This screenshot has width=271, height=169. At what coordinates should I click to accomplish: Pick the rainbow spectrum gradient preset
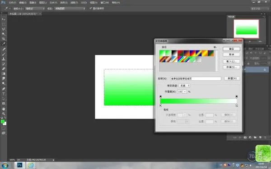point(180,59)
